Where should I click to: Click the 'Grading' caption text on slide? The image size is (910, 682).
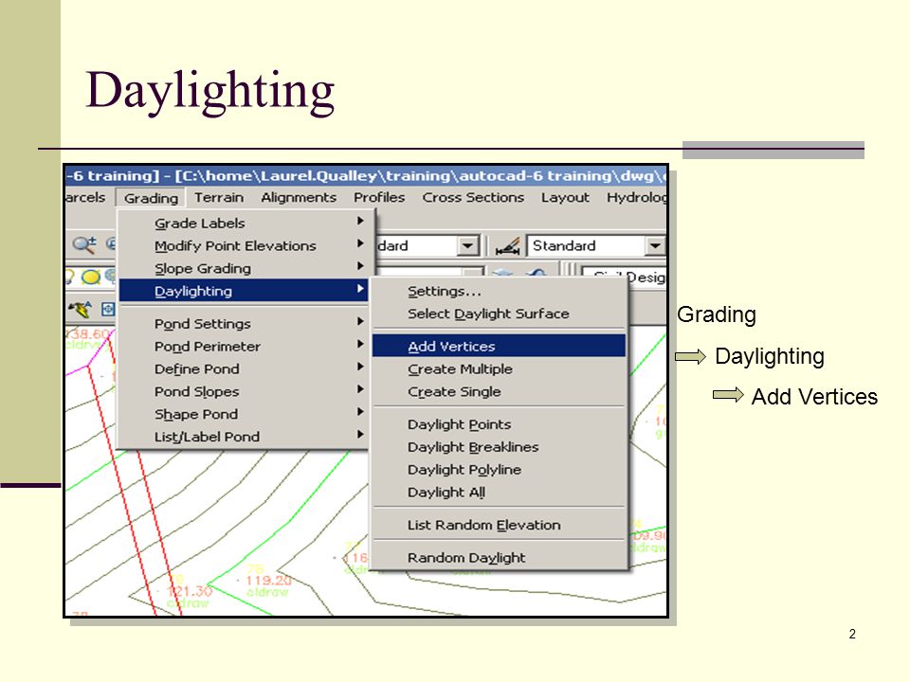(x=717, y=314)
